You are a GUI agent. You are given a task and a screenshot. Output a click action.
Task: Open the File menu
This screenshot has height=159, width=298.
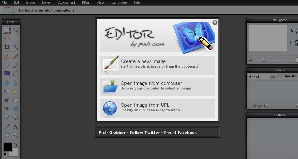click(x=4, y=3)
